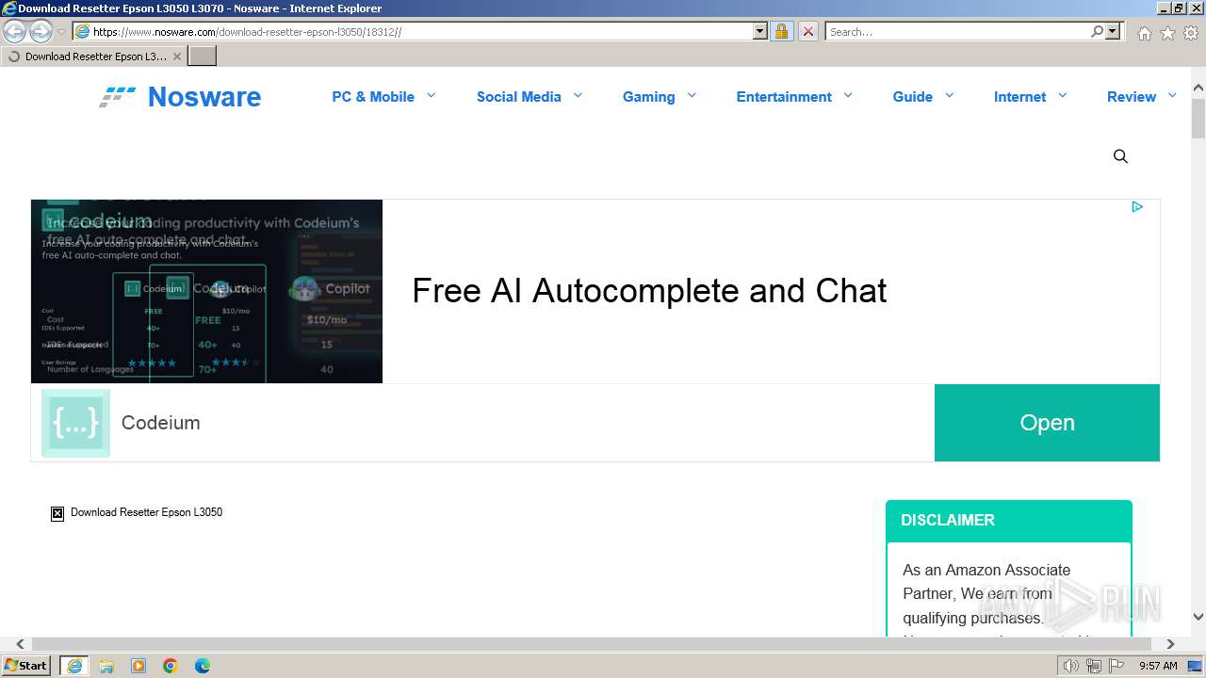Viewport: 1206px width, 678px height.
Task: Close the Download Resetter Epson tab
Action: coord(176,56)
